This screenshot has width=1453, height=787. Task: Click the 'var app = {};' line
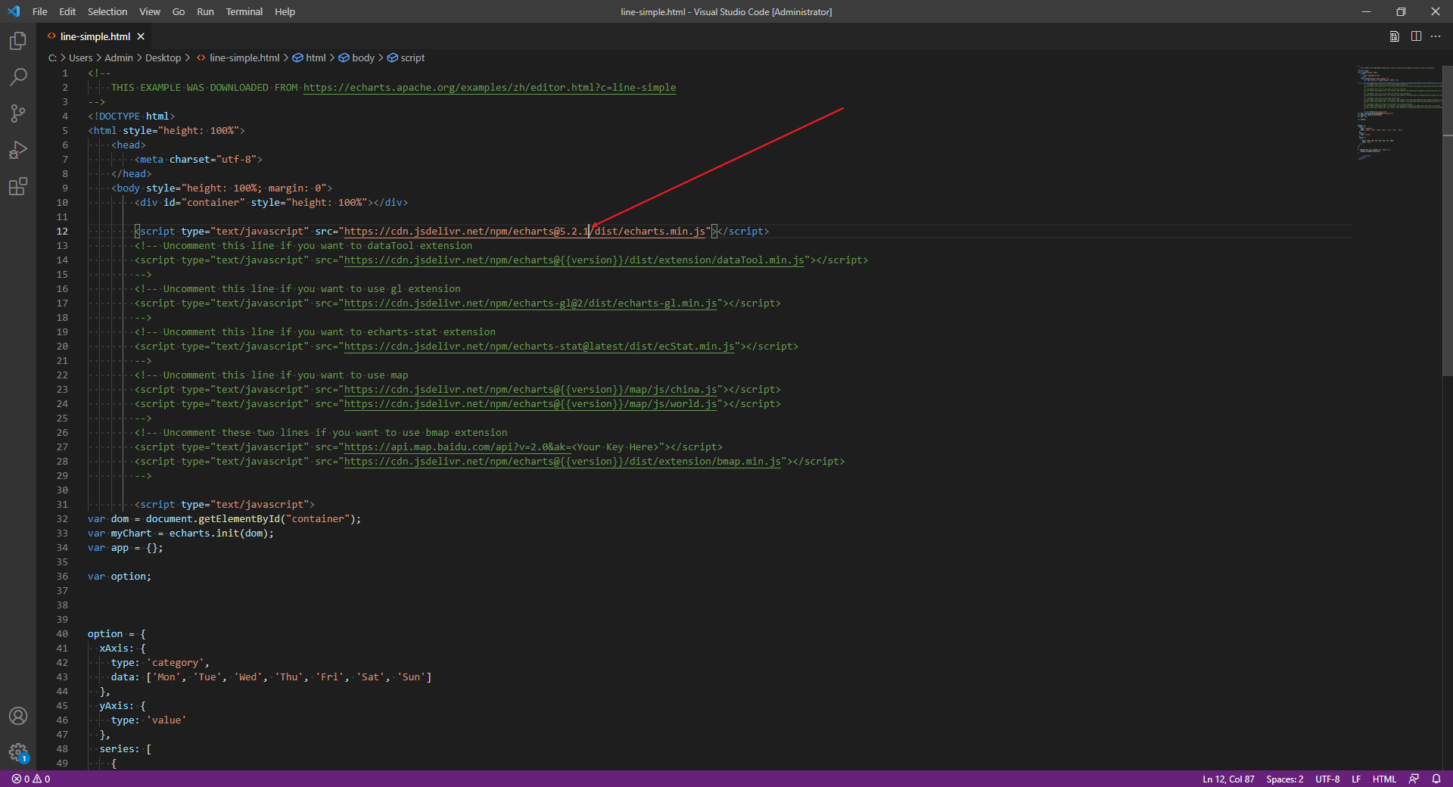[x=125, y=548]
